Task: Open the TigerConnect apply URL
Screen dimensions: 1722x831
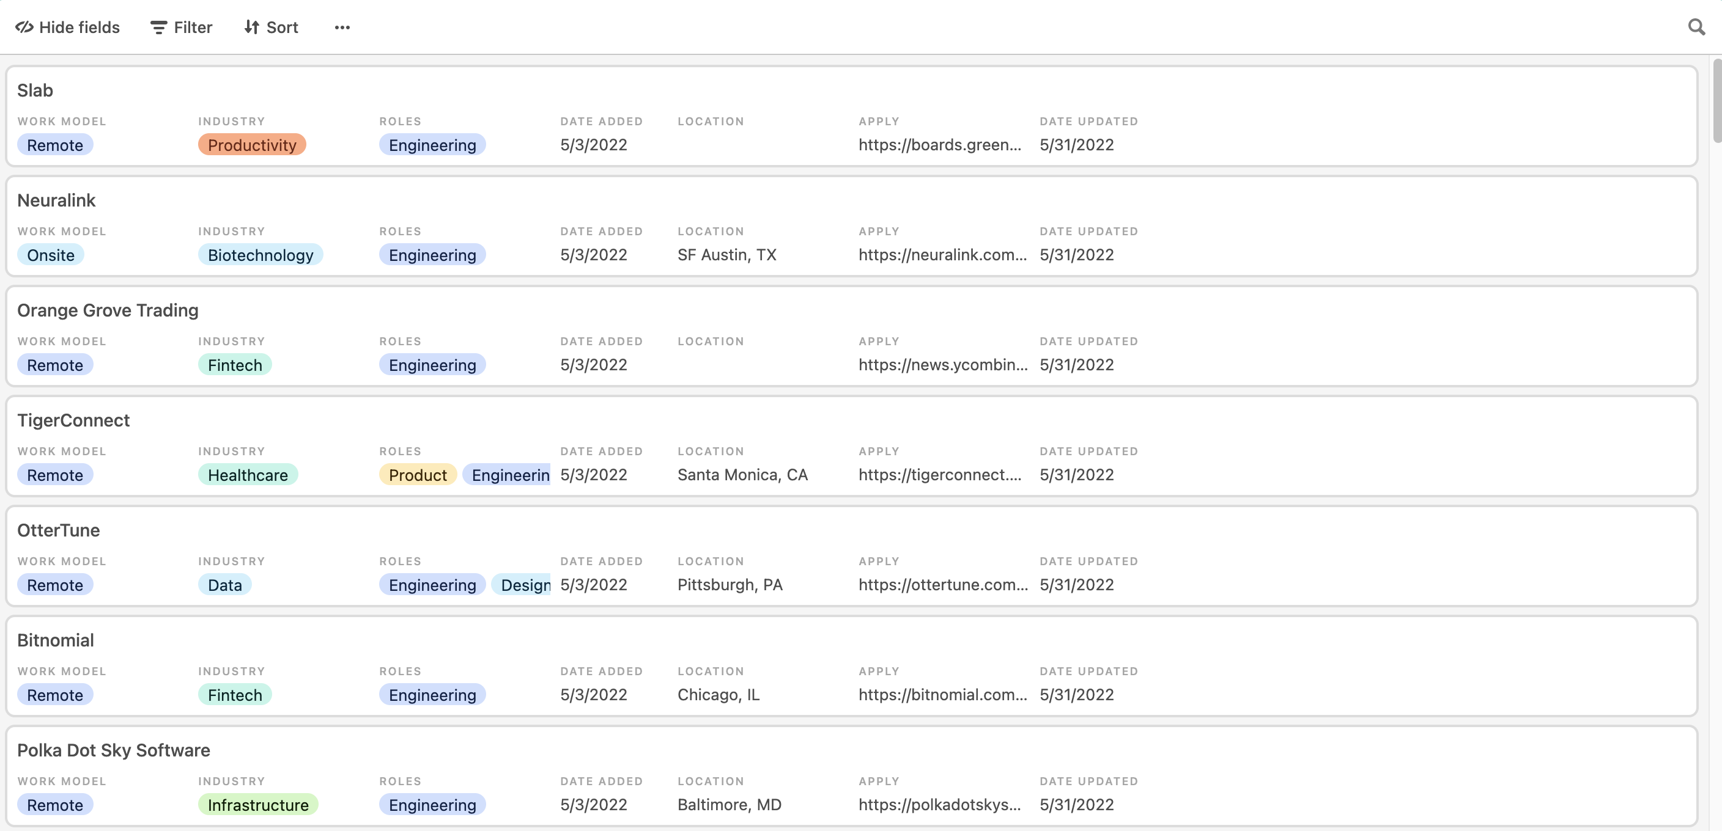Action: pyautogui.click(x=940, y=474)
